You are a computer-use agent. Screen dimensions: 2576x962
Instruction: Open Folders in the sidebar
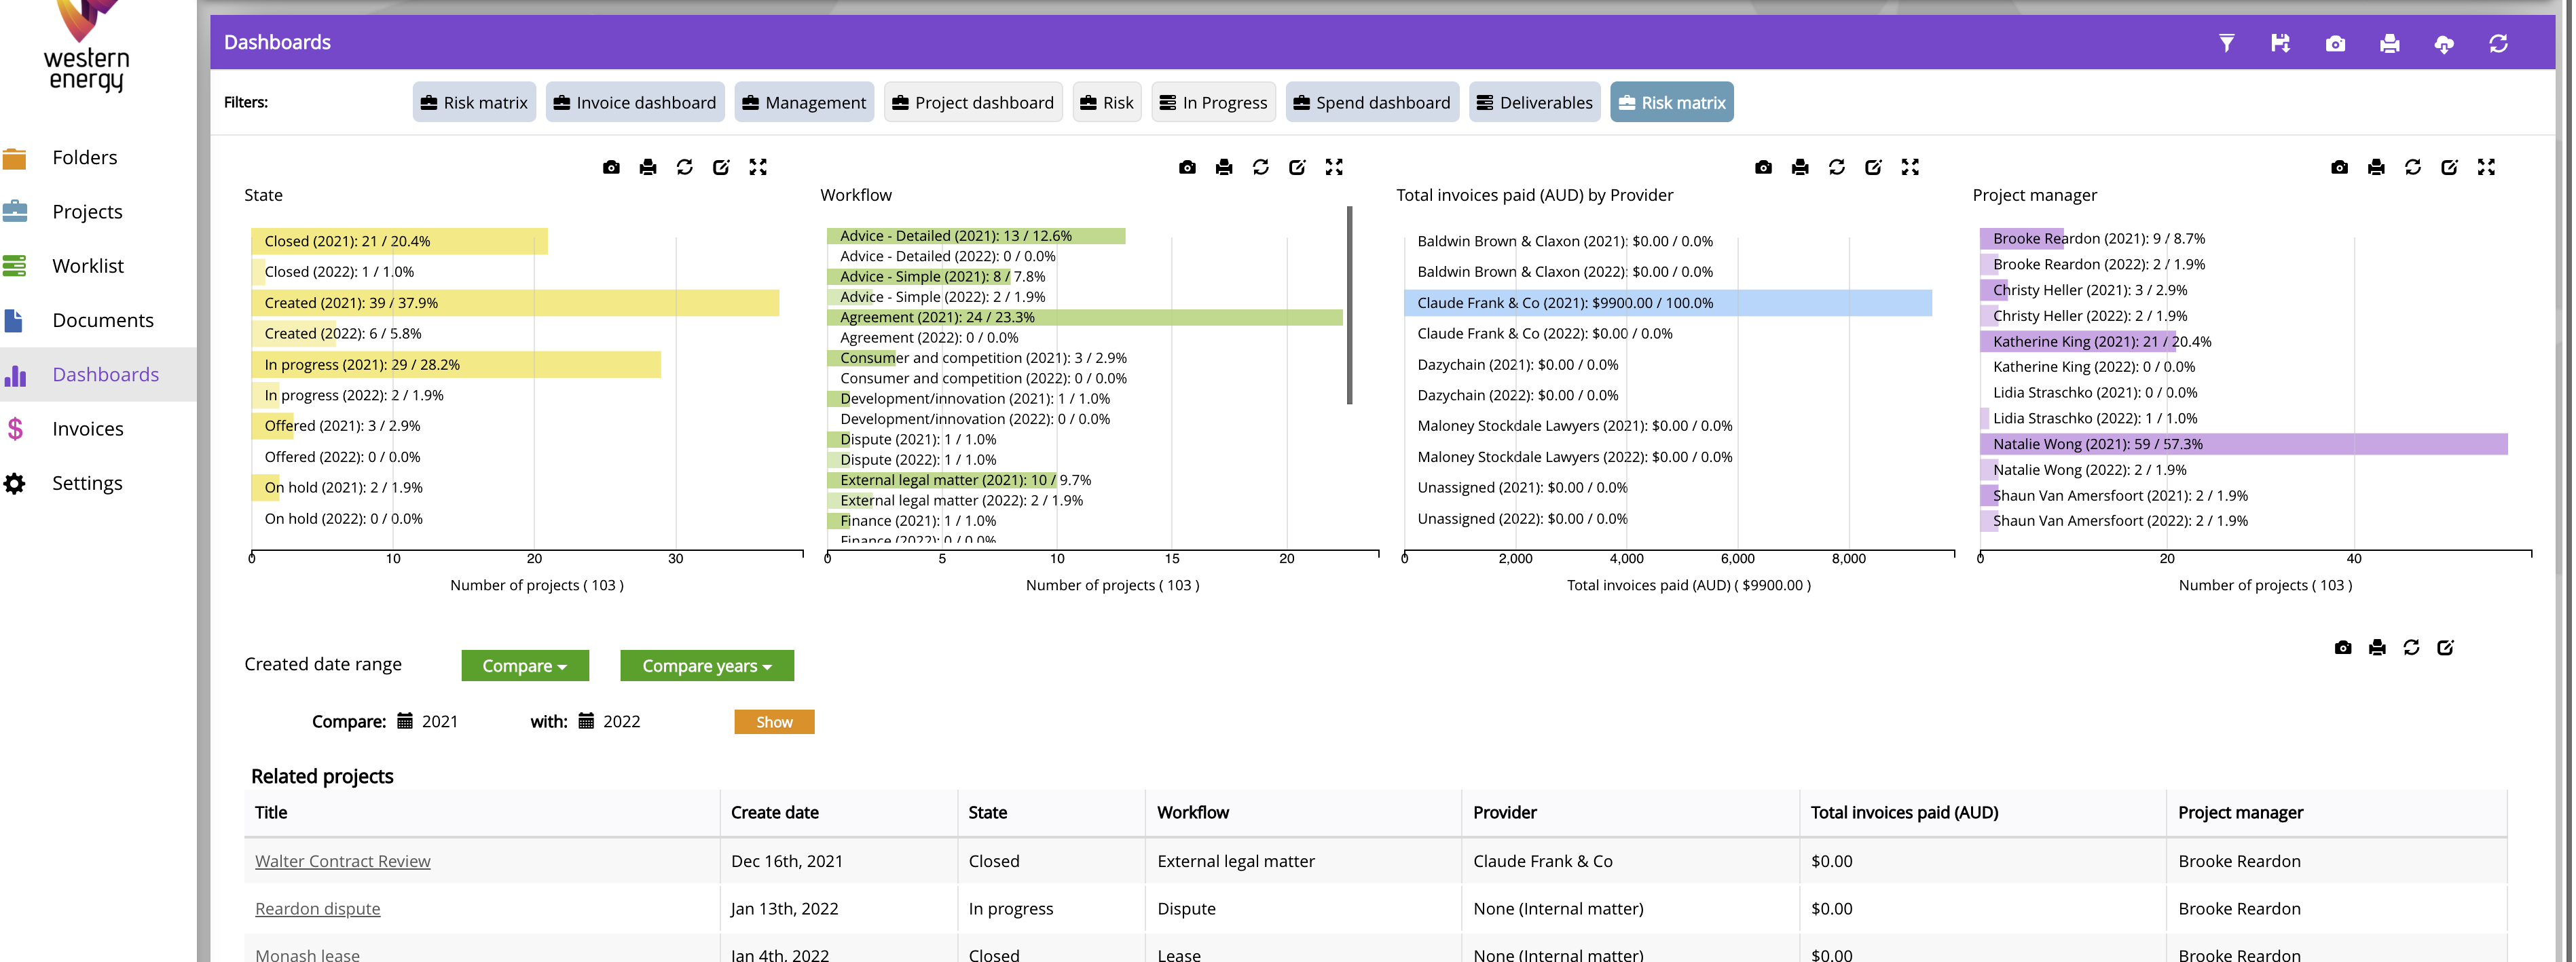(84, 158)
